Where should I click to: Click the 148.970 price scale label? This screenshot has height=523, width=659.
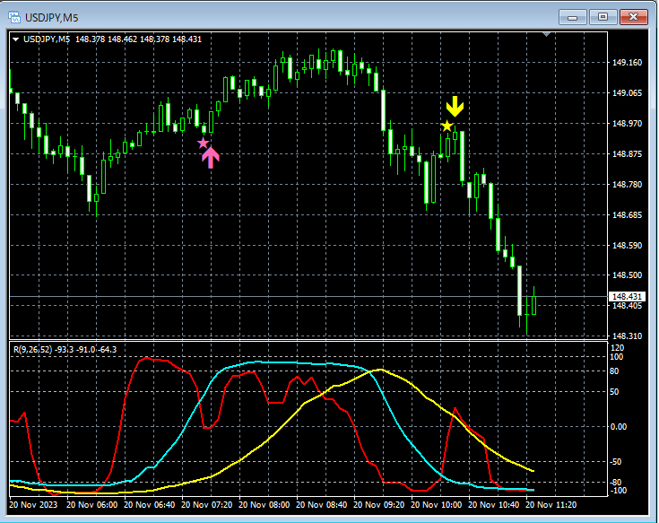tap(627, 124)
